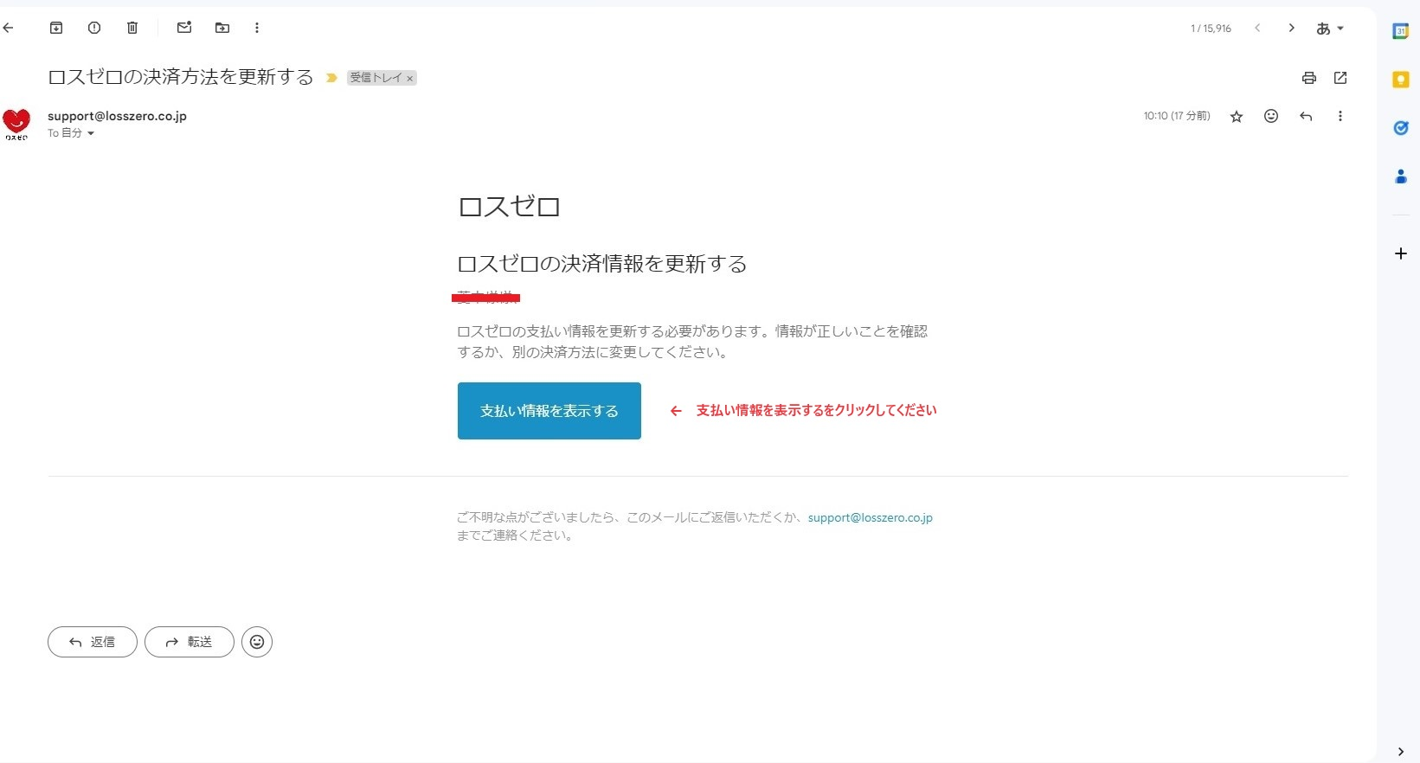This screenshot has height=763, width=1420.
Task: Open the support@losszero.co.jp link in footer
Action: point(871,517)
